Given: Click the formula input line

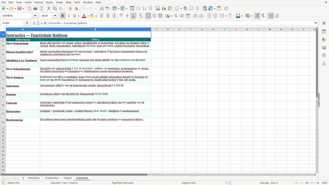Looking at the screenshot, I should pyautogui.click(x=180, y=23).
